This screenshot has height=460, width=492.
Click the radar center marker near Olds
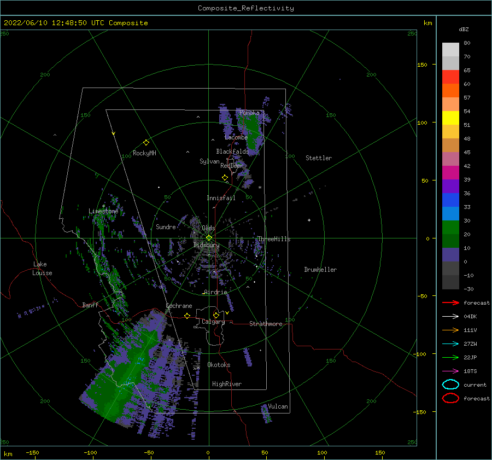click(209, 238)
